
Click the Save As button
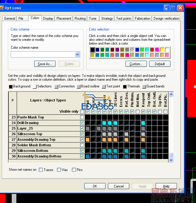[x=45, y=64]
